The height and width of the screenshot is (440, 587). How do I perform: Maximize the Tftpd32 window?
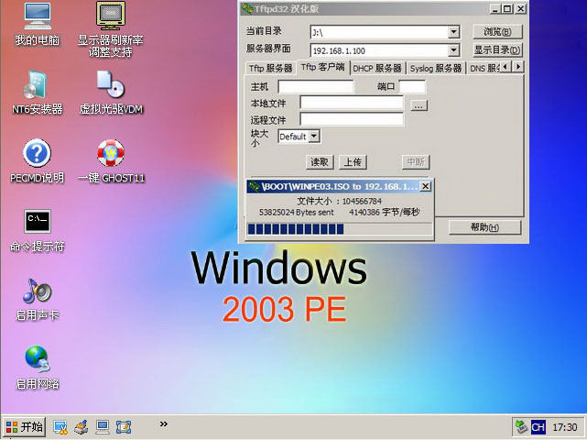click(x=507, y=8)
